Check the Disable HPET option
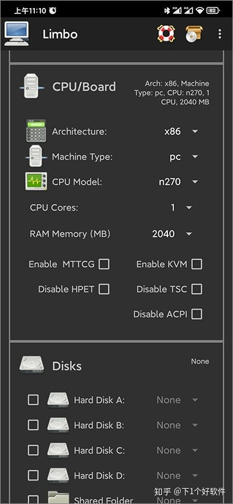Screen dimensions: 233x504 (x=104, y=289)
